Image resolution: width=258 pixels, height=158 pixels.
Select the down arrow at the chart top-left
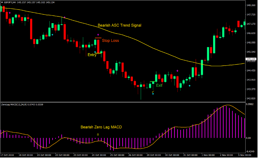pyautogui.click(x=10, y=12)
